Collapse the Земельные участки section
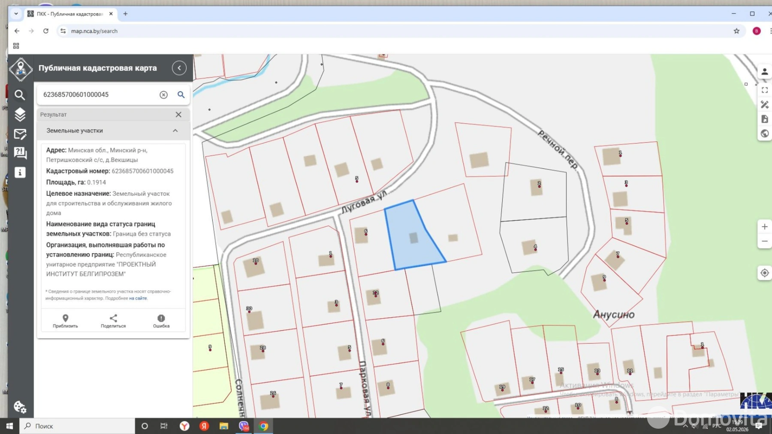Screen dimensions: 772x434 pyautogui.click(x=175, y=131)
